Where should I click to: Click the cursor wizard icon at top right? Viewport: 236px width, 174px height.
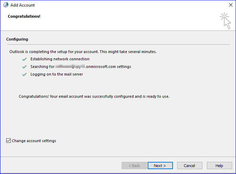pos(225,20)
